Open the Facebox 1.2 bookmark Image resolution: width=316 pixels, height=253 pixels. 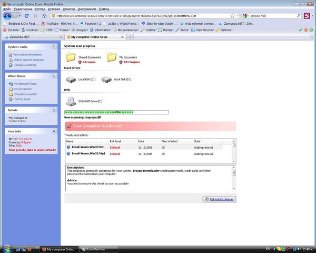[x=91, y=24]
